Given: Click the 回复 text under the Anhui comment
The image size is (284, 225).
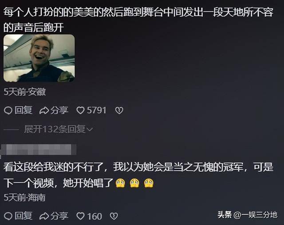Looking at the screenshot, I should point(24,110).
